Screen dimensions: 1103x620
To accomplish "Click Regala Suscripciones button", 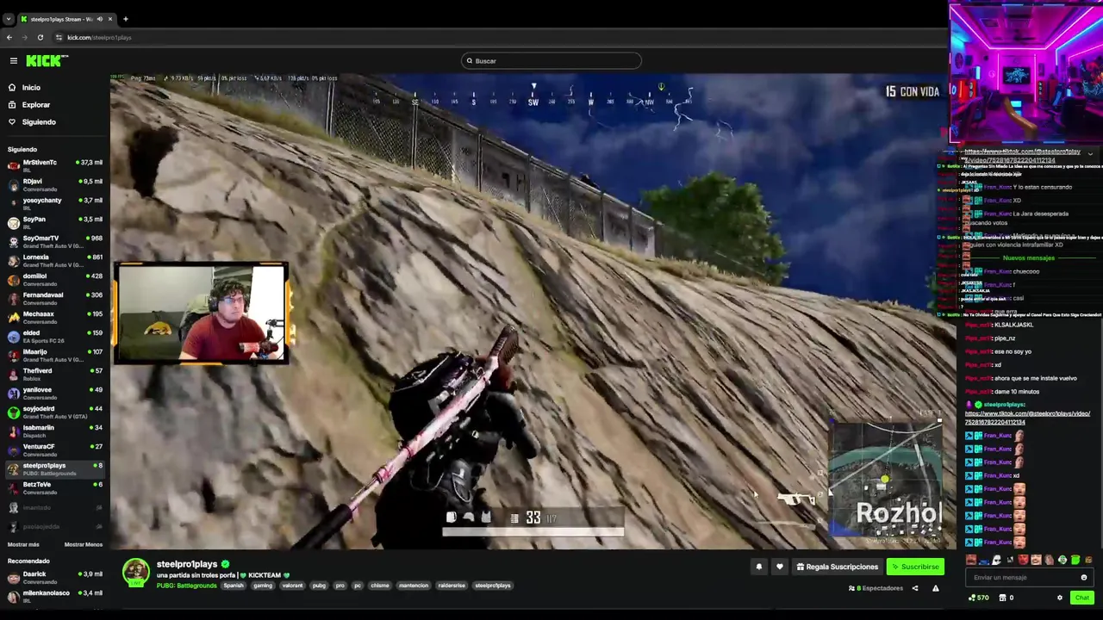I will (838, 567).
